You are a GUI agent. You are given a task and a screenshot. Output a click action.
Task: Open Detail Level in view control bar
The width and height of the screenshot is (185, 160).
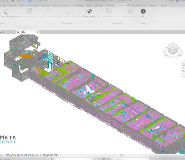7,155
